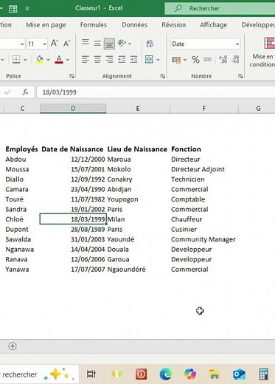Apply the red font color
The image size is (275, 384).
(x=59, y=59)
